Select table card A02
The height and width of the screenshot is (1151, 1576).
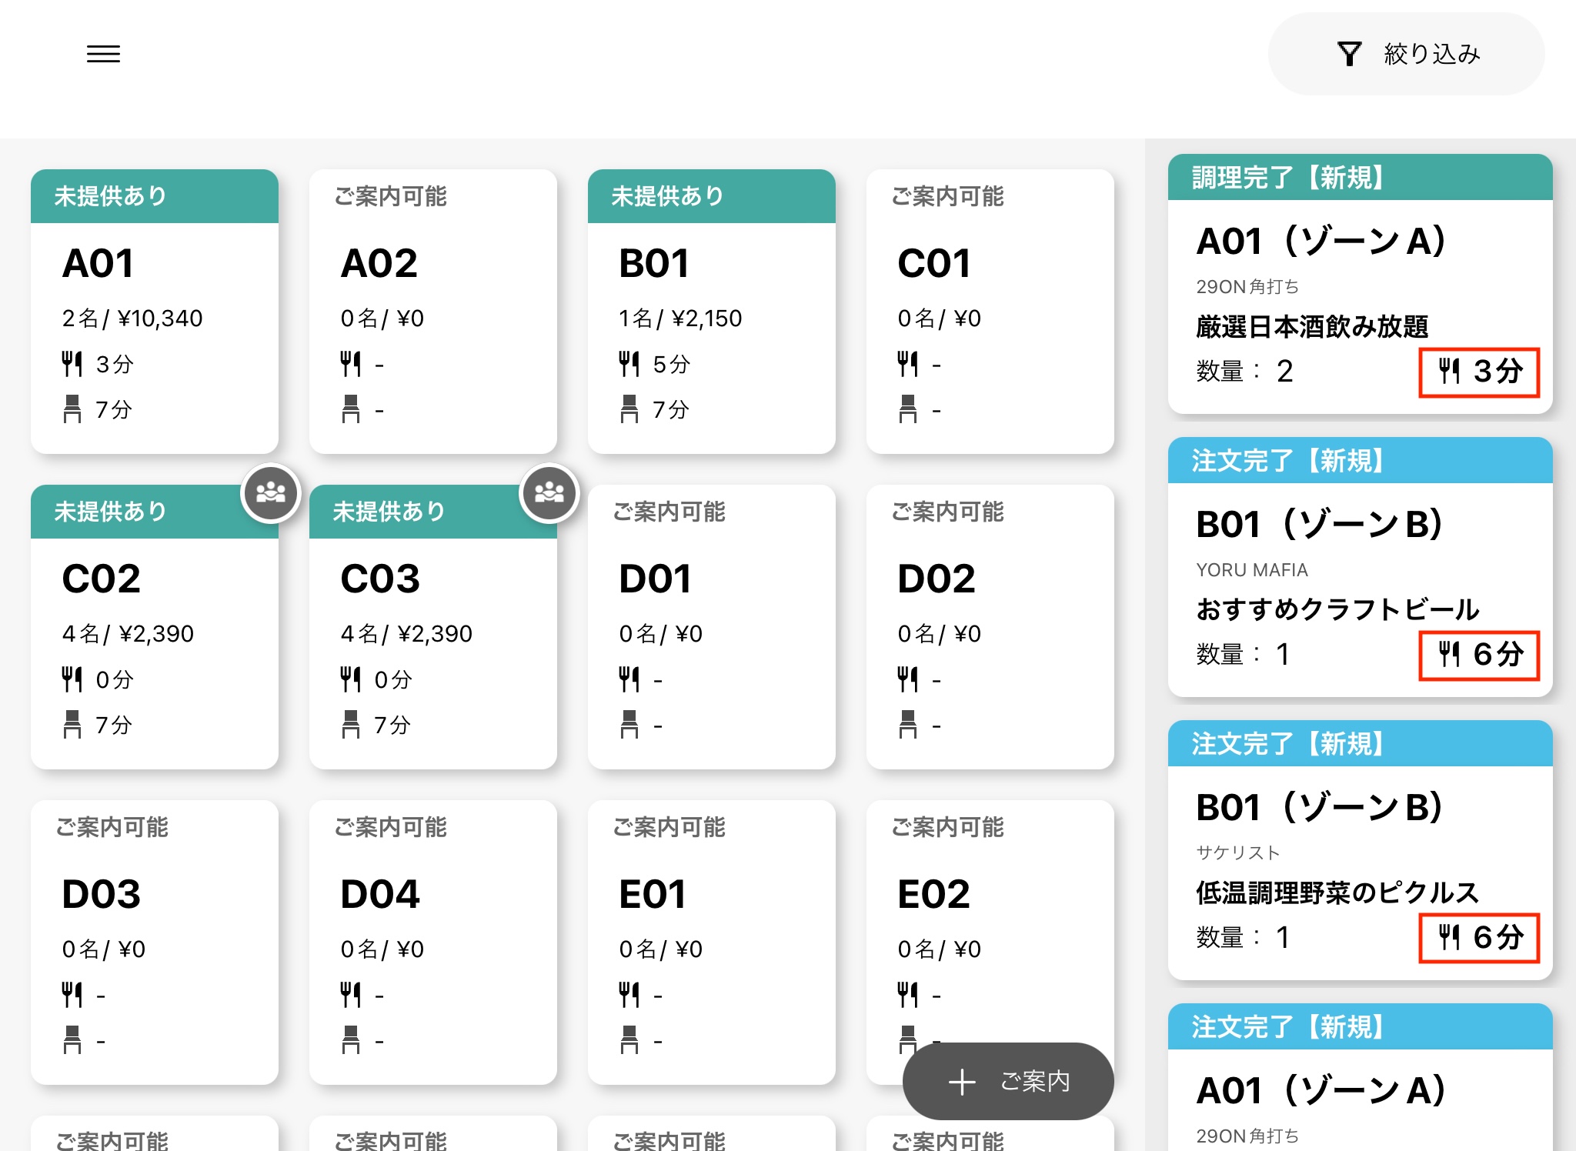tap(433, 312)
